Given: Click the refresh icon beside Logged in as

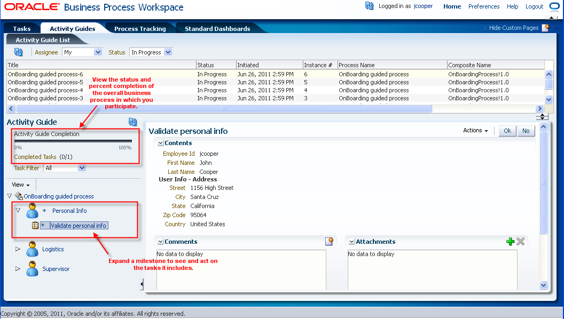Looking at the screenshot, I should 370,6.
